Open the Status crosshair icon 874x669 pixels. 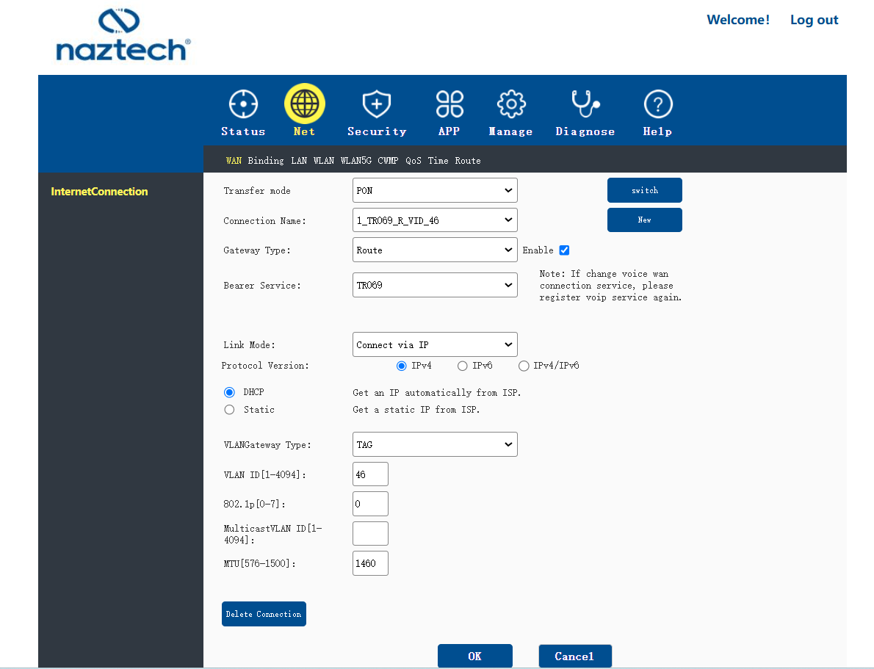click(244, 104)
